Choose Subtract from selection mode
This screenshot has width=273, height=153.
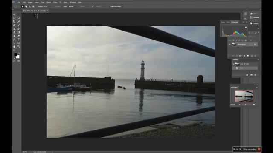30,6
